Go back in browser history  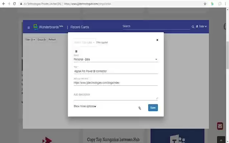click(x=4, y=4)
